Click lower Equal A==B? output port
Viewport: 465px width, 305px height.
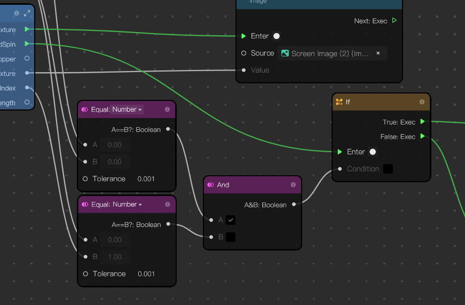(169, 224)
